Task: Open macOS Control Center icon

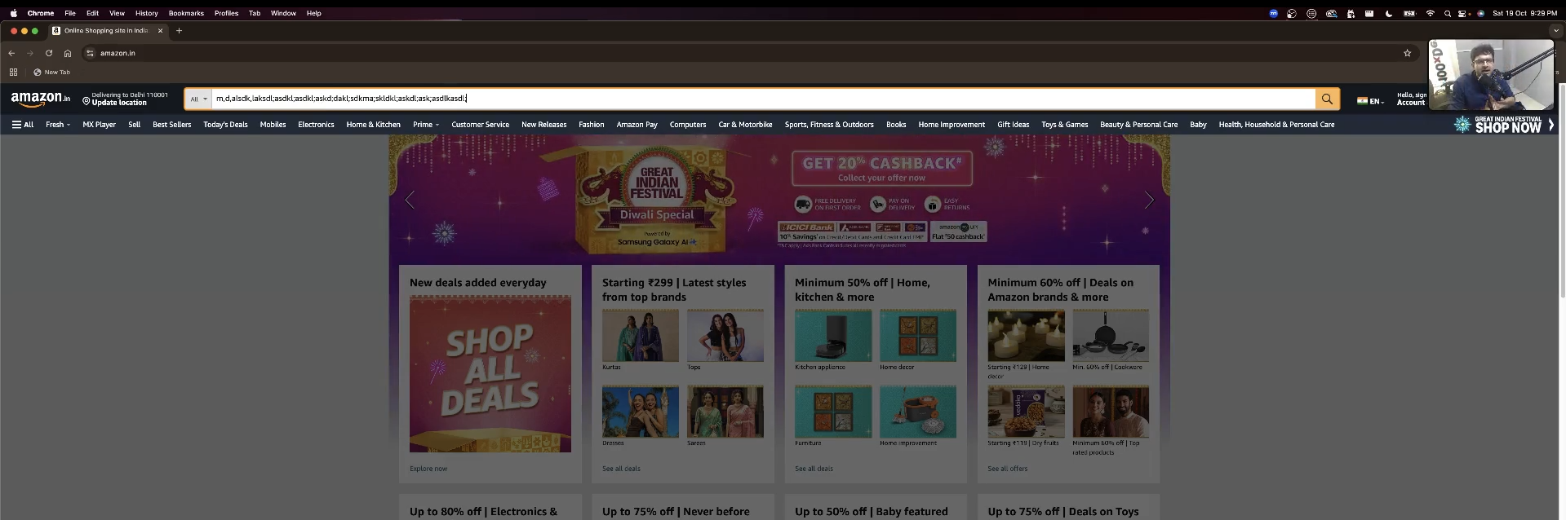Action: (x=1462, y=13)
